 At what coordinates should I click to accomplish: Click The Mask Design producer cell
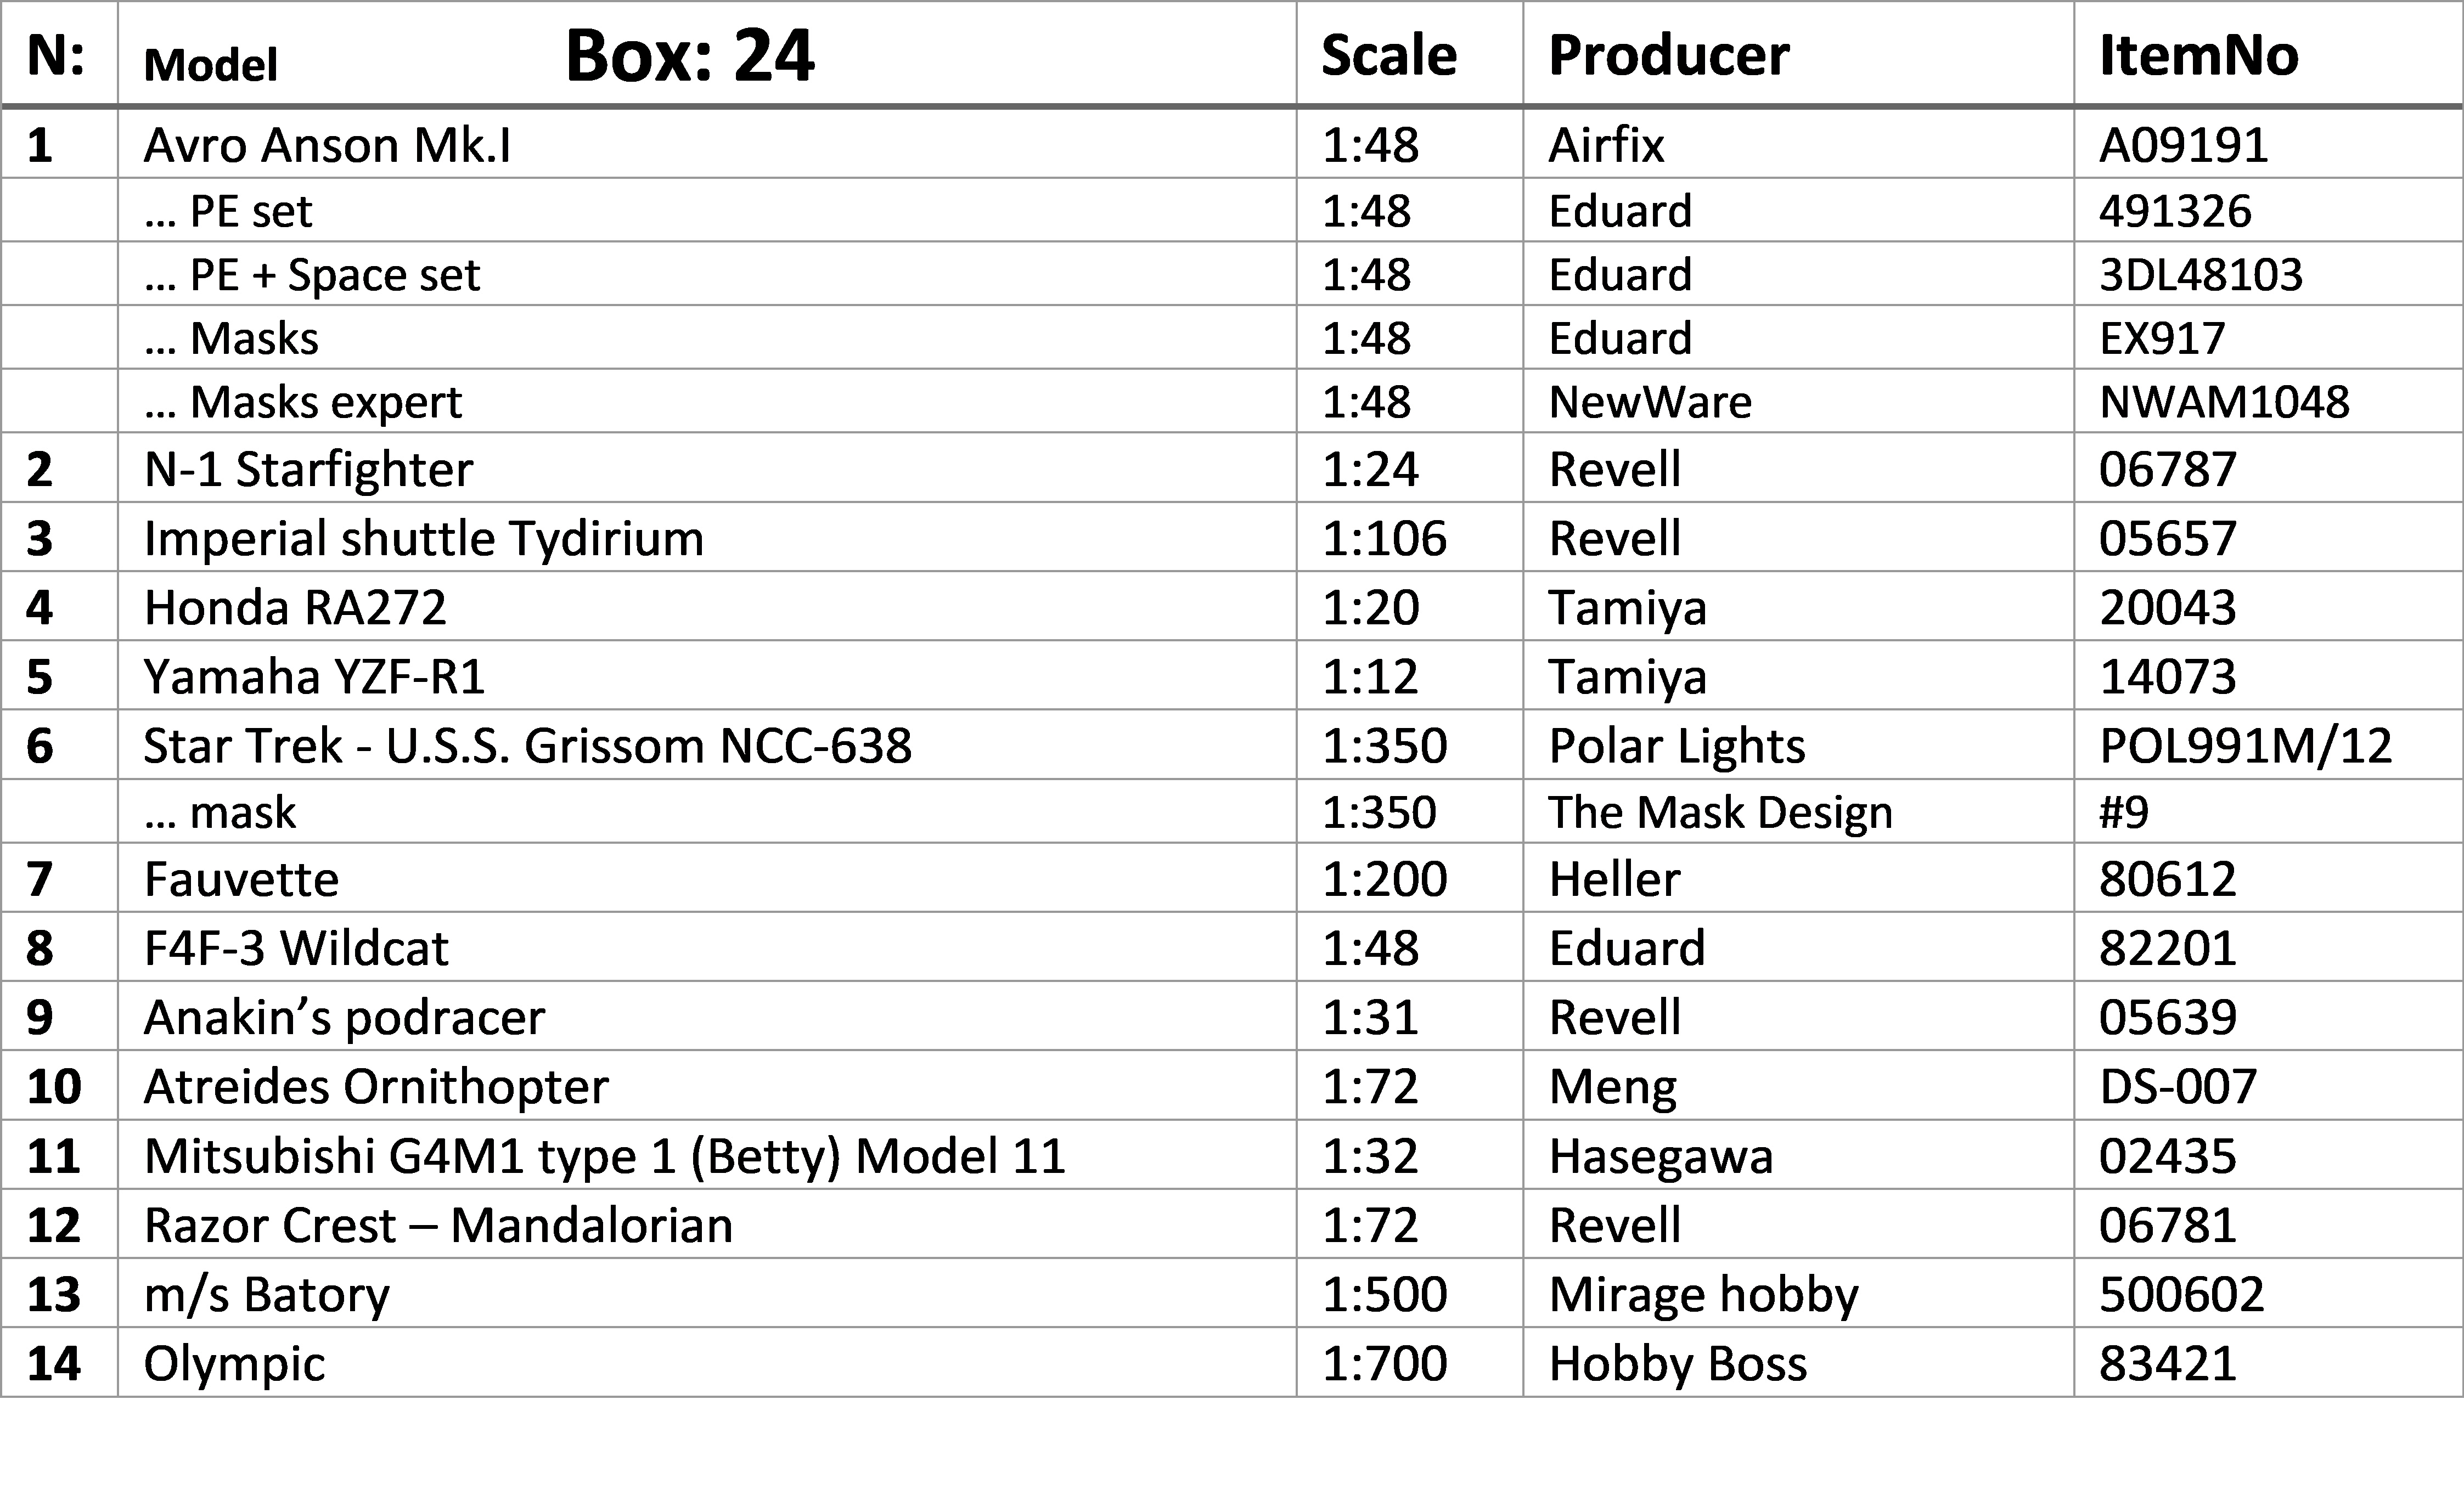click(x=1798, y=811)
